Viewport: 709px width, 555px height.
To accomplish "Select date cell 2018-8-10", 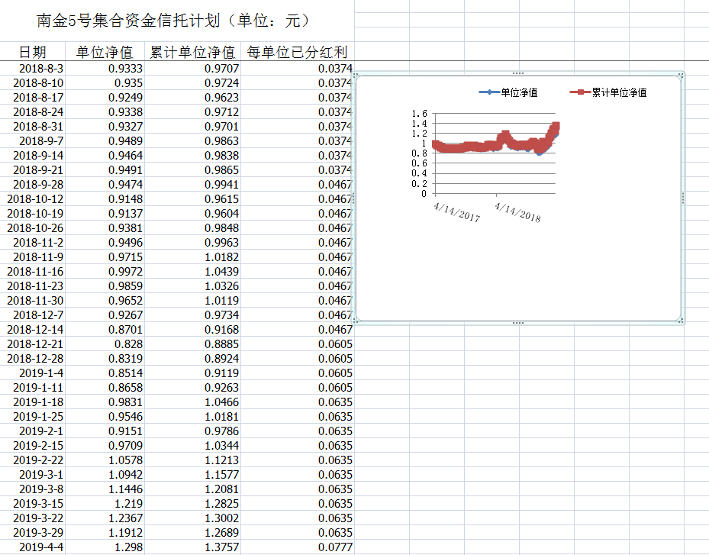I will (33, 82).
